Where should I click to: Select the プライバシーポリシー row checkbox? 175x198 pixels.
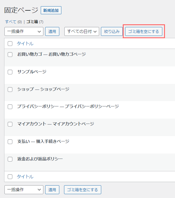pos(10,107)
